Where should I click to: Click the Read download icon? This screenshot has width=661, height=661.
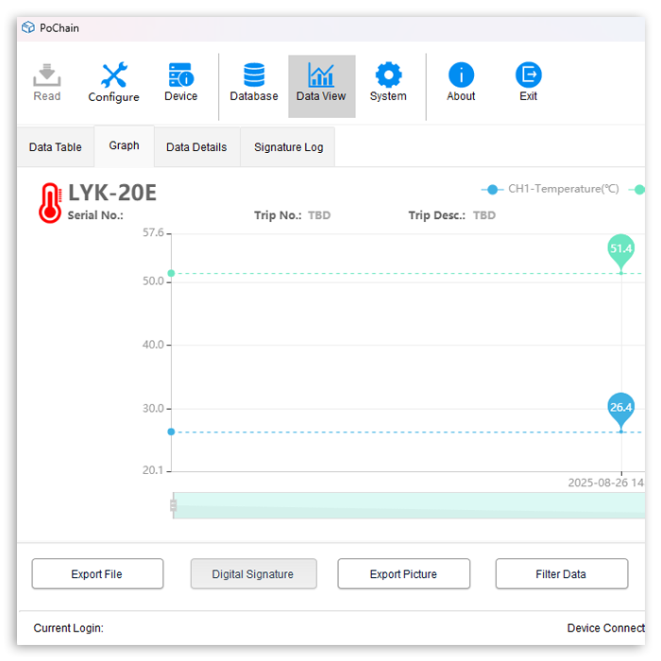point(46,76)
